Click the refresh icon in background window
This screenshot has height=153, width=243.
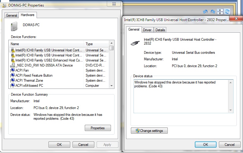227,12
